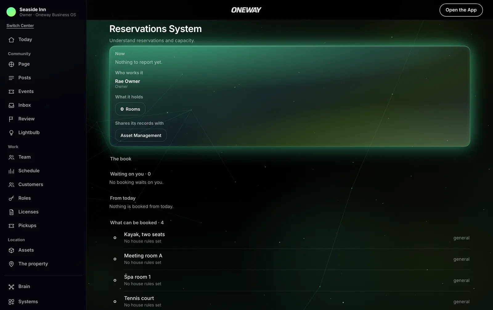
Task: Click the Spa room 1 bullet marker
Action: [115, 280]
